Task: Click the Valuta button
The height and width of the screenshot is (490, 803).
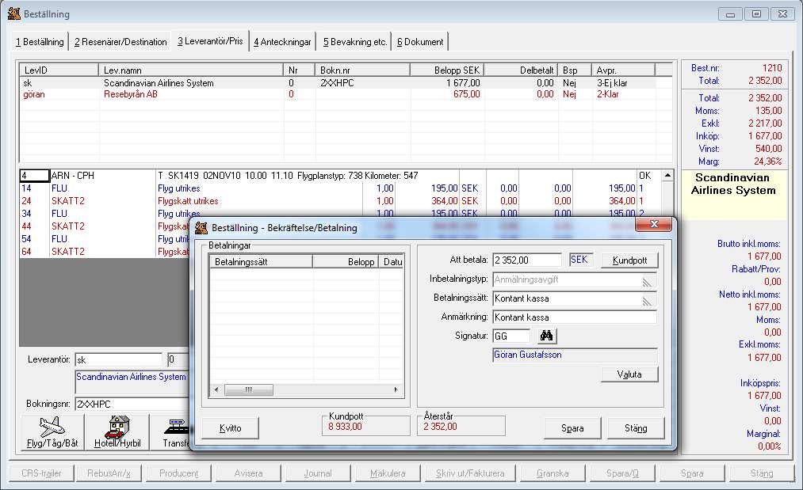Action: click(629, 374)
